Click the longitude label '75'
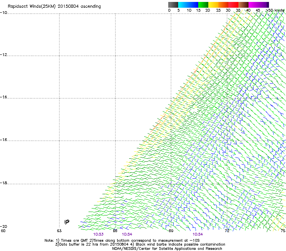286x251 pixels. tap(283, 231)
